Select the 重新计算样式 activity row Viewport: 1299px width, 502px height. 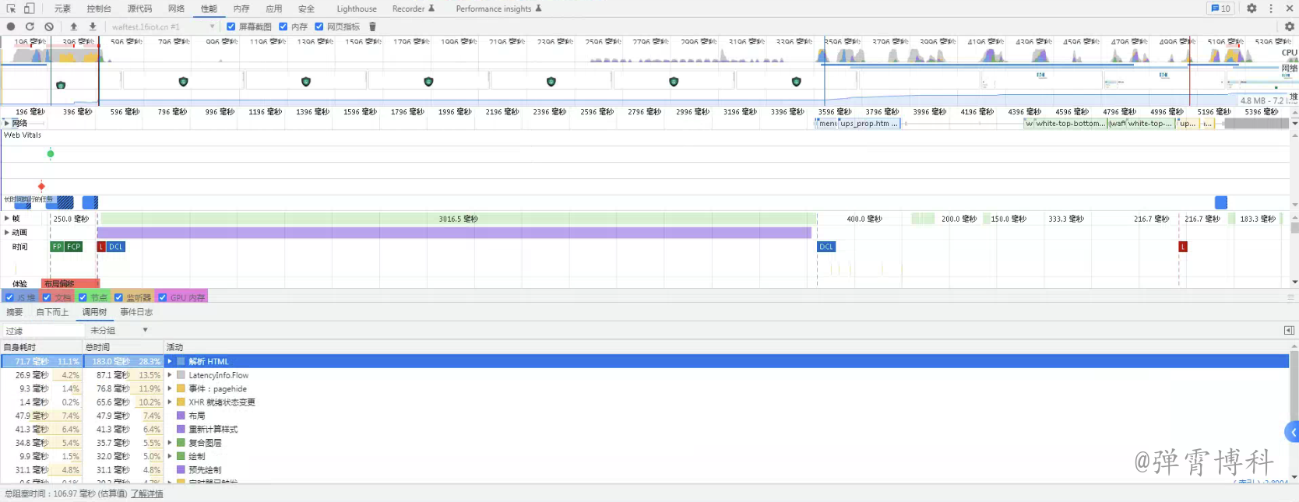point(645,429)
